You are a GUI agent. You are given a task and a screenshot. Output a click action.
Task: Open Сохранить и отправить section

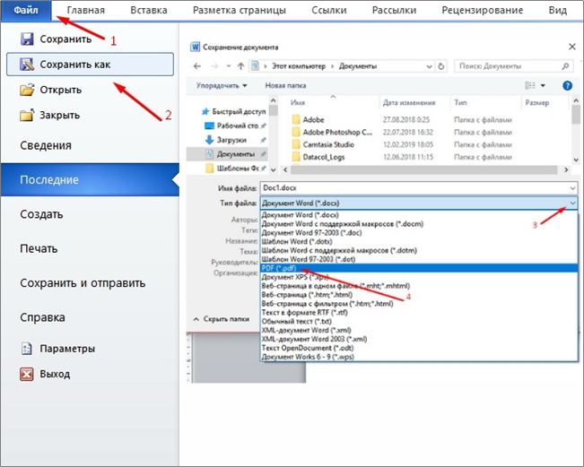click(x=83, y=283)
